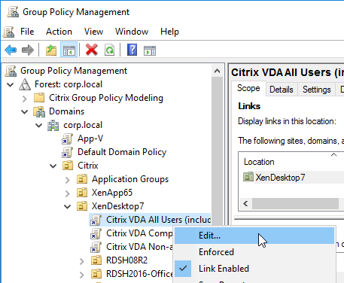The height and width of the screenshot is (283, 344).
Task: Click the Citrix VDA Comp GPO icon
Action: click(96, 233)
